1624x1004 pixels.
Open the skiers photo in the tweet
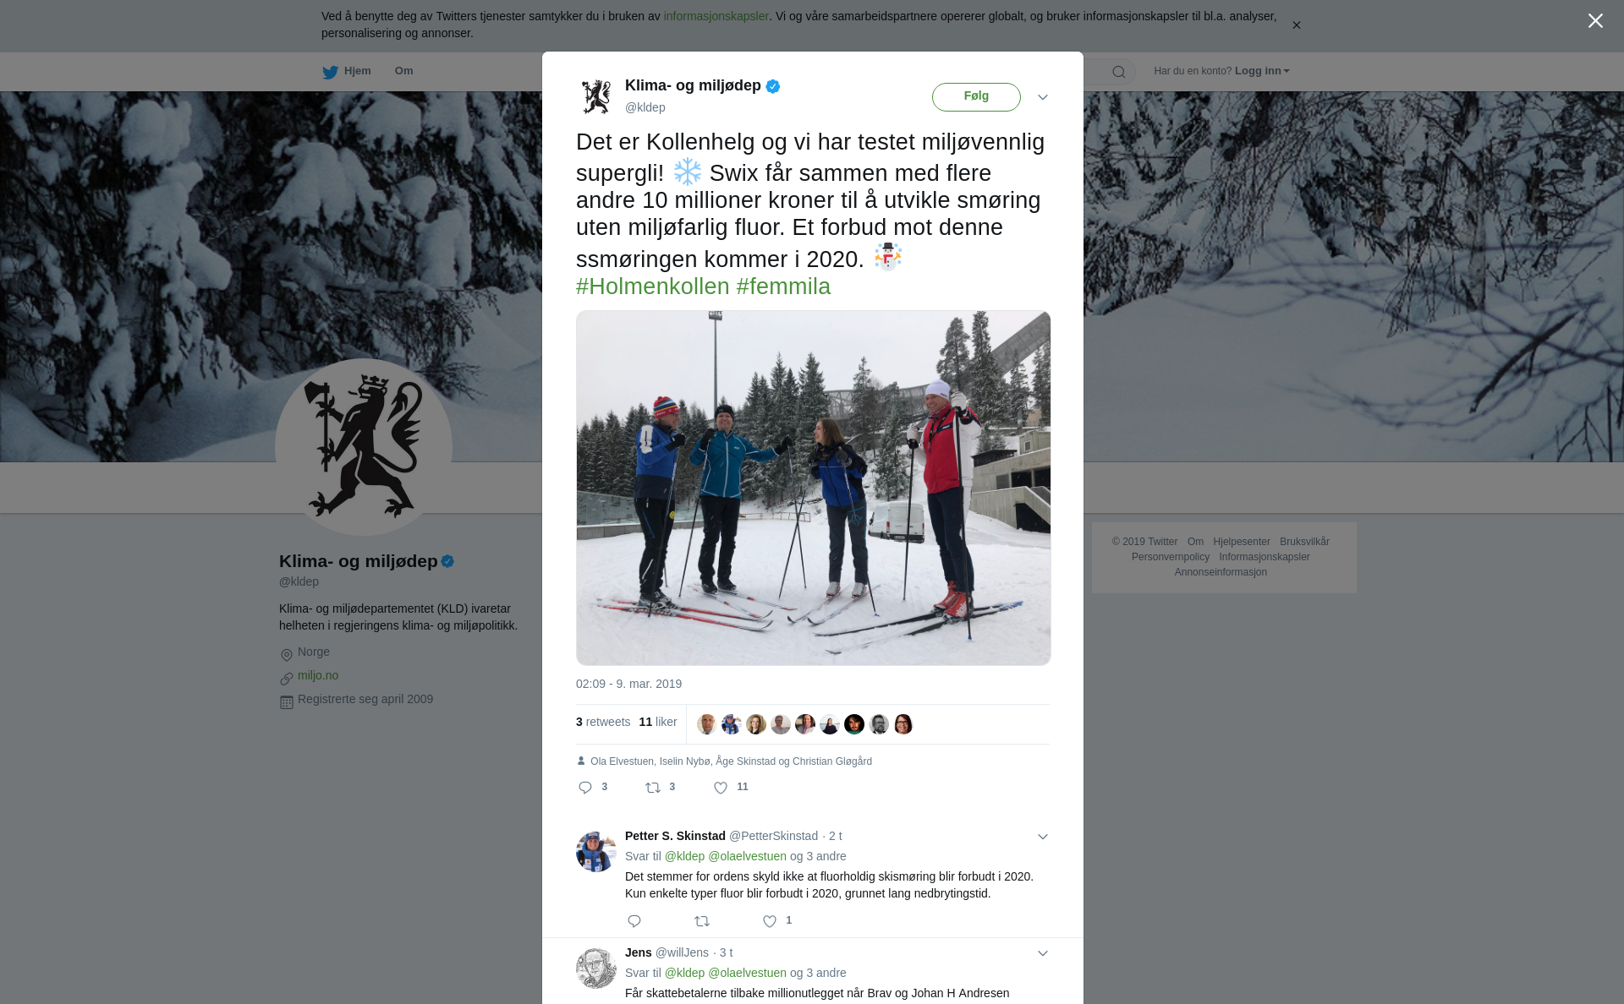coord(814,488)
